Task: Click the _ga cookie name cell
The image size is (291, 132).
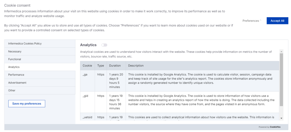Action: (88, 81)
